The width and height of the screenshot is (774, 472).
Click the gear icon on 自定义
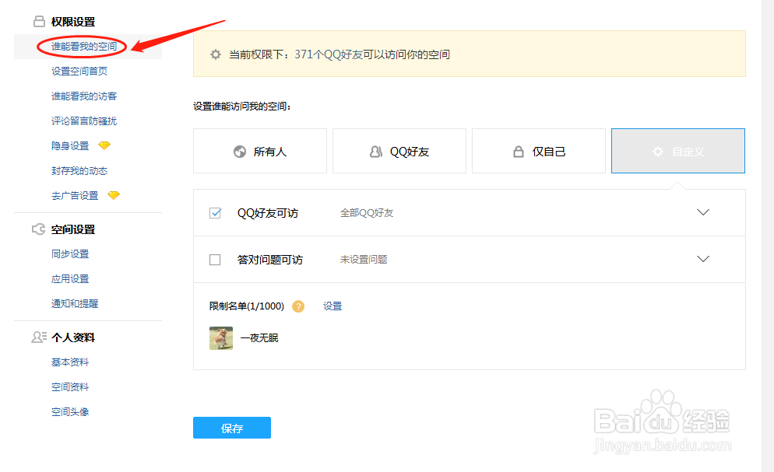tap(658, 152)
